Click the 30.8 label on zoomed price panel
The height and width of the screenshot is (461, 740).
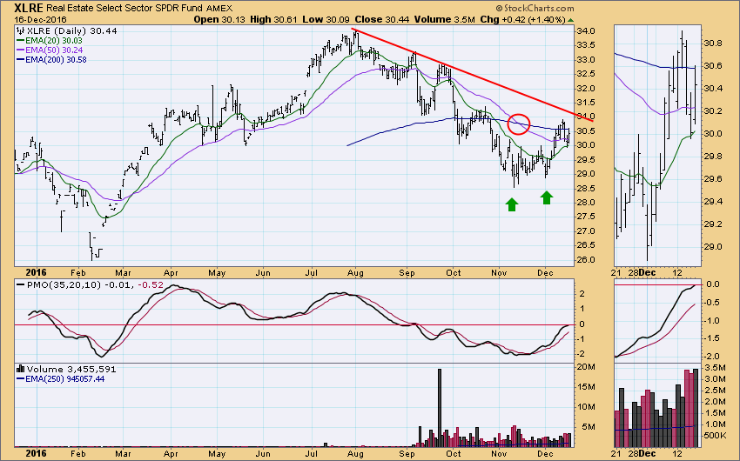714,43
